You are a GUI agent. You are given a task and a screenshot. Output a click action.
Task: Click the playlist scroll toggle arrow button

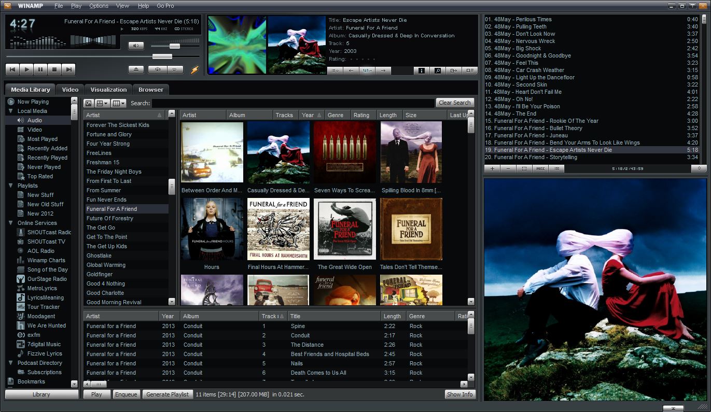pyautogui.click(x=699, y=168)
